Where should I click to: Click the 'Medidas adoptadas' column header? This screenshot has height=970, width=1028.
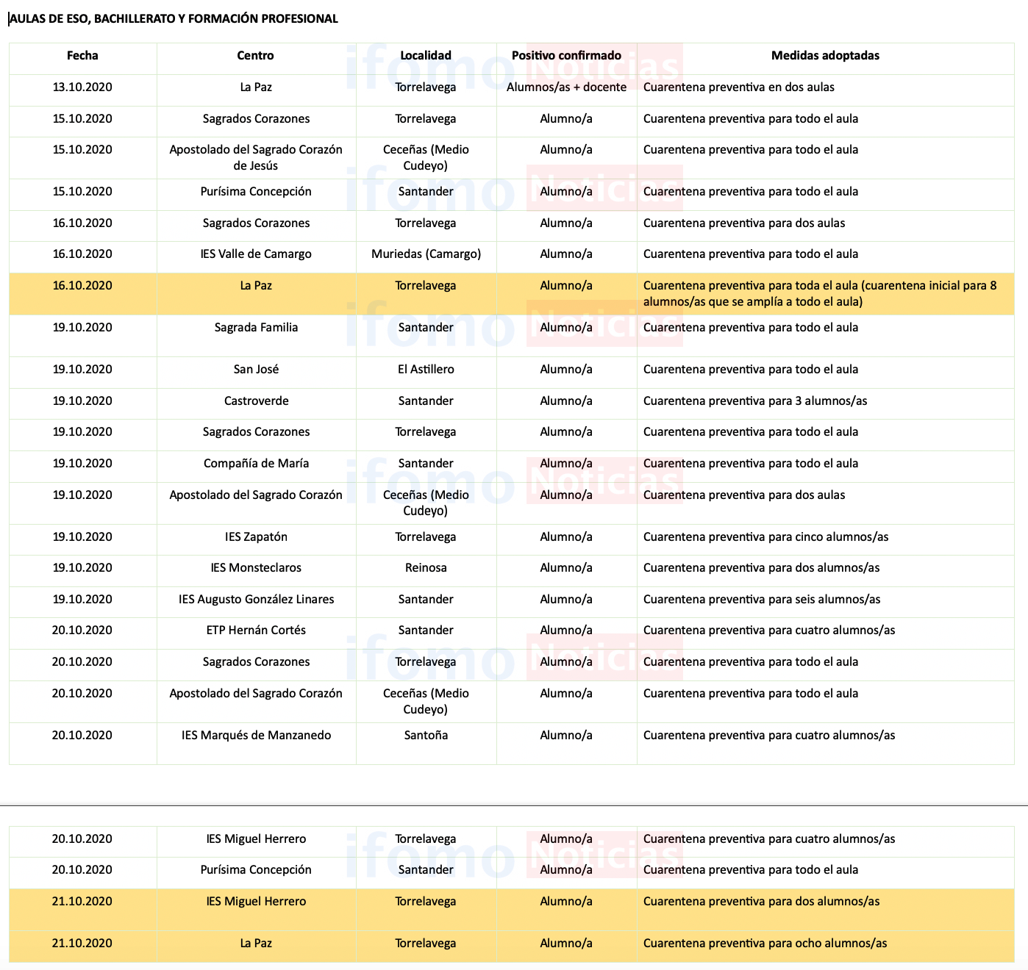[825, 56]
